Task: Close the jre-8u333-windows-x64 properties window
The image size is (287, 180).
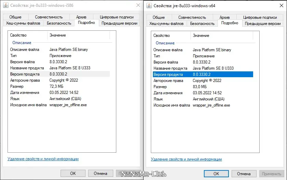Action: click(281, 6)
